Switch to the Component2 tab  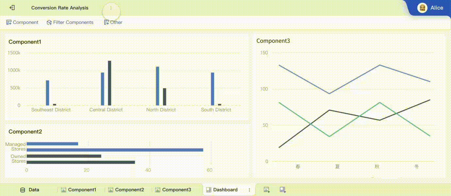point(126,190)
